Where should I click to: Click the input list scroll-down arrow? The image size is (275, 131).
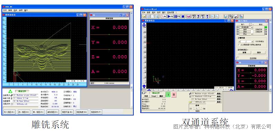point(252,34)
